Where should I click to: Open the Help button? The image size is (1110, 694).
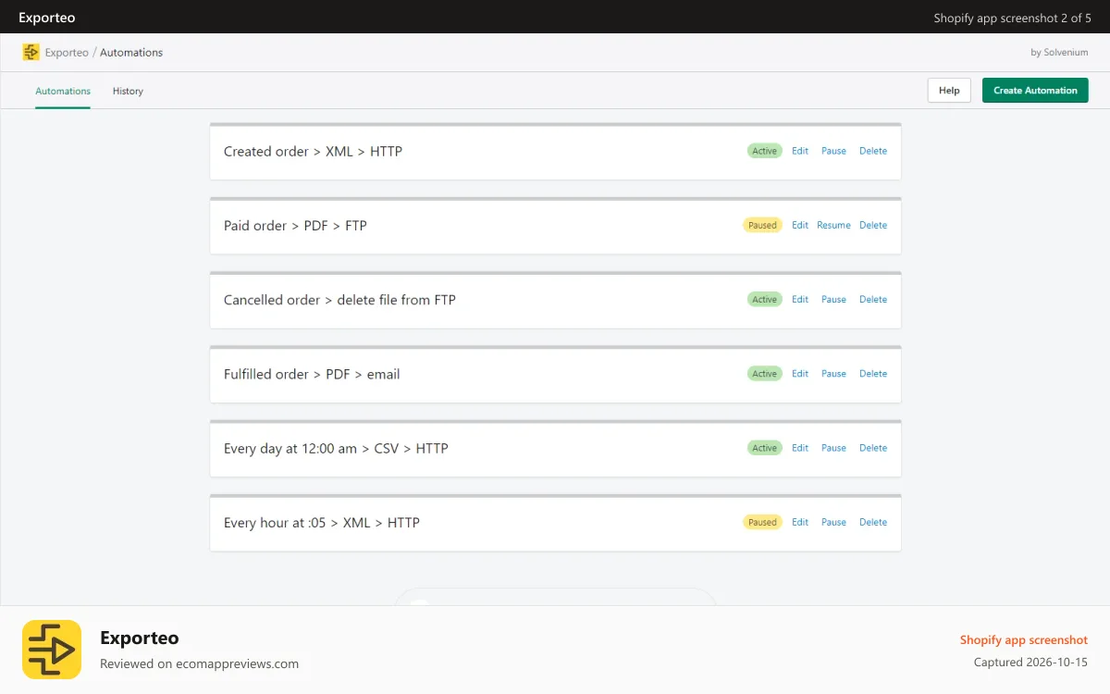point(949,90)
